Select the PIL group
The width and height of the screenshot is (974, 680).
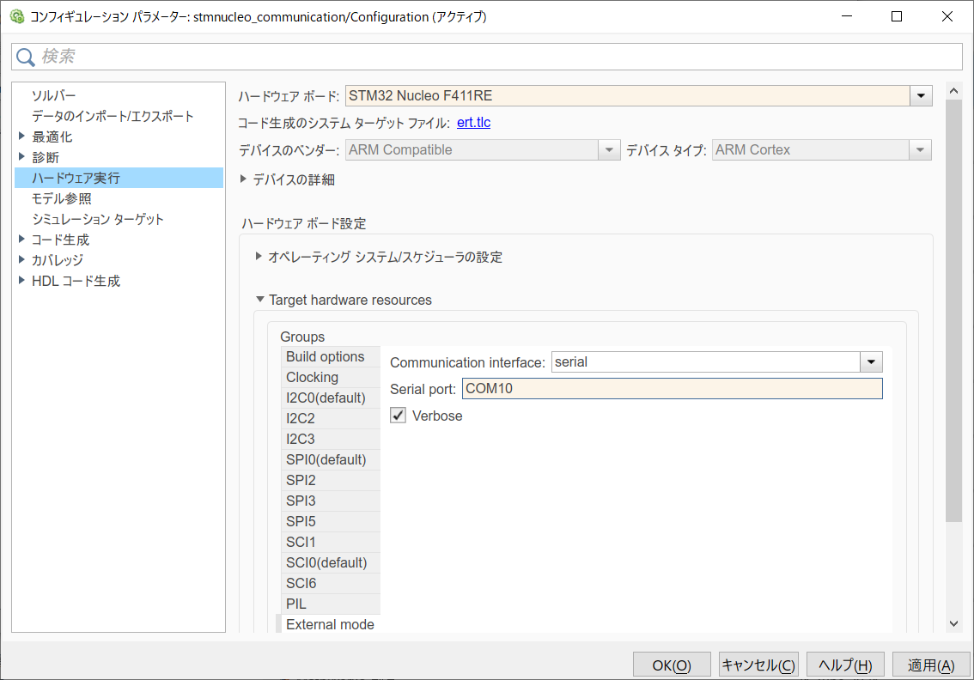point(331,604)
